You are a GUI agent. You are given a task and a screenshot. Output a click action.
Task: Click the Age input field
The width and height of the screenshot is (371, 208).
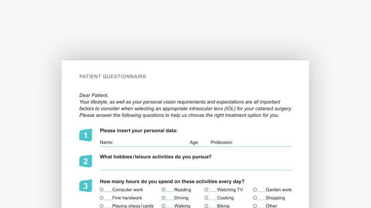204,143
